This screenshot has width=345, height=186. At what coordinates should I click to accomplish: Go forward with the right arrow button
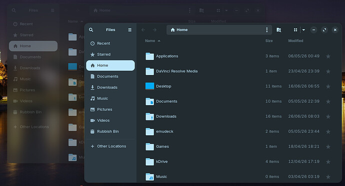pyautogui.click(x=154, y=30)
